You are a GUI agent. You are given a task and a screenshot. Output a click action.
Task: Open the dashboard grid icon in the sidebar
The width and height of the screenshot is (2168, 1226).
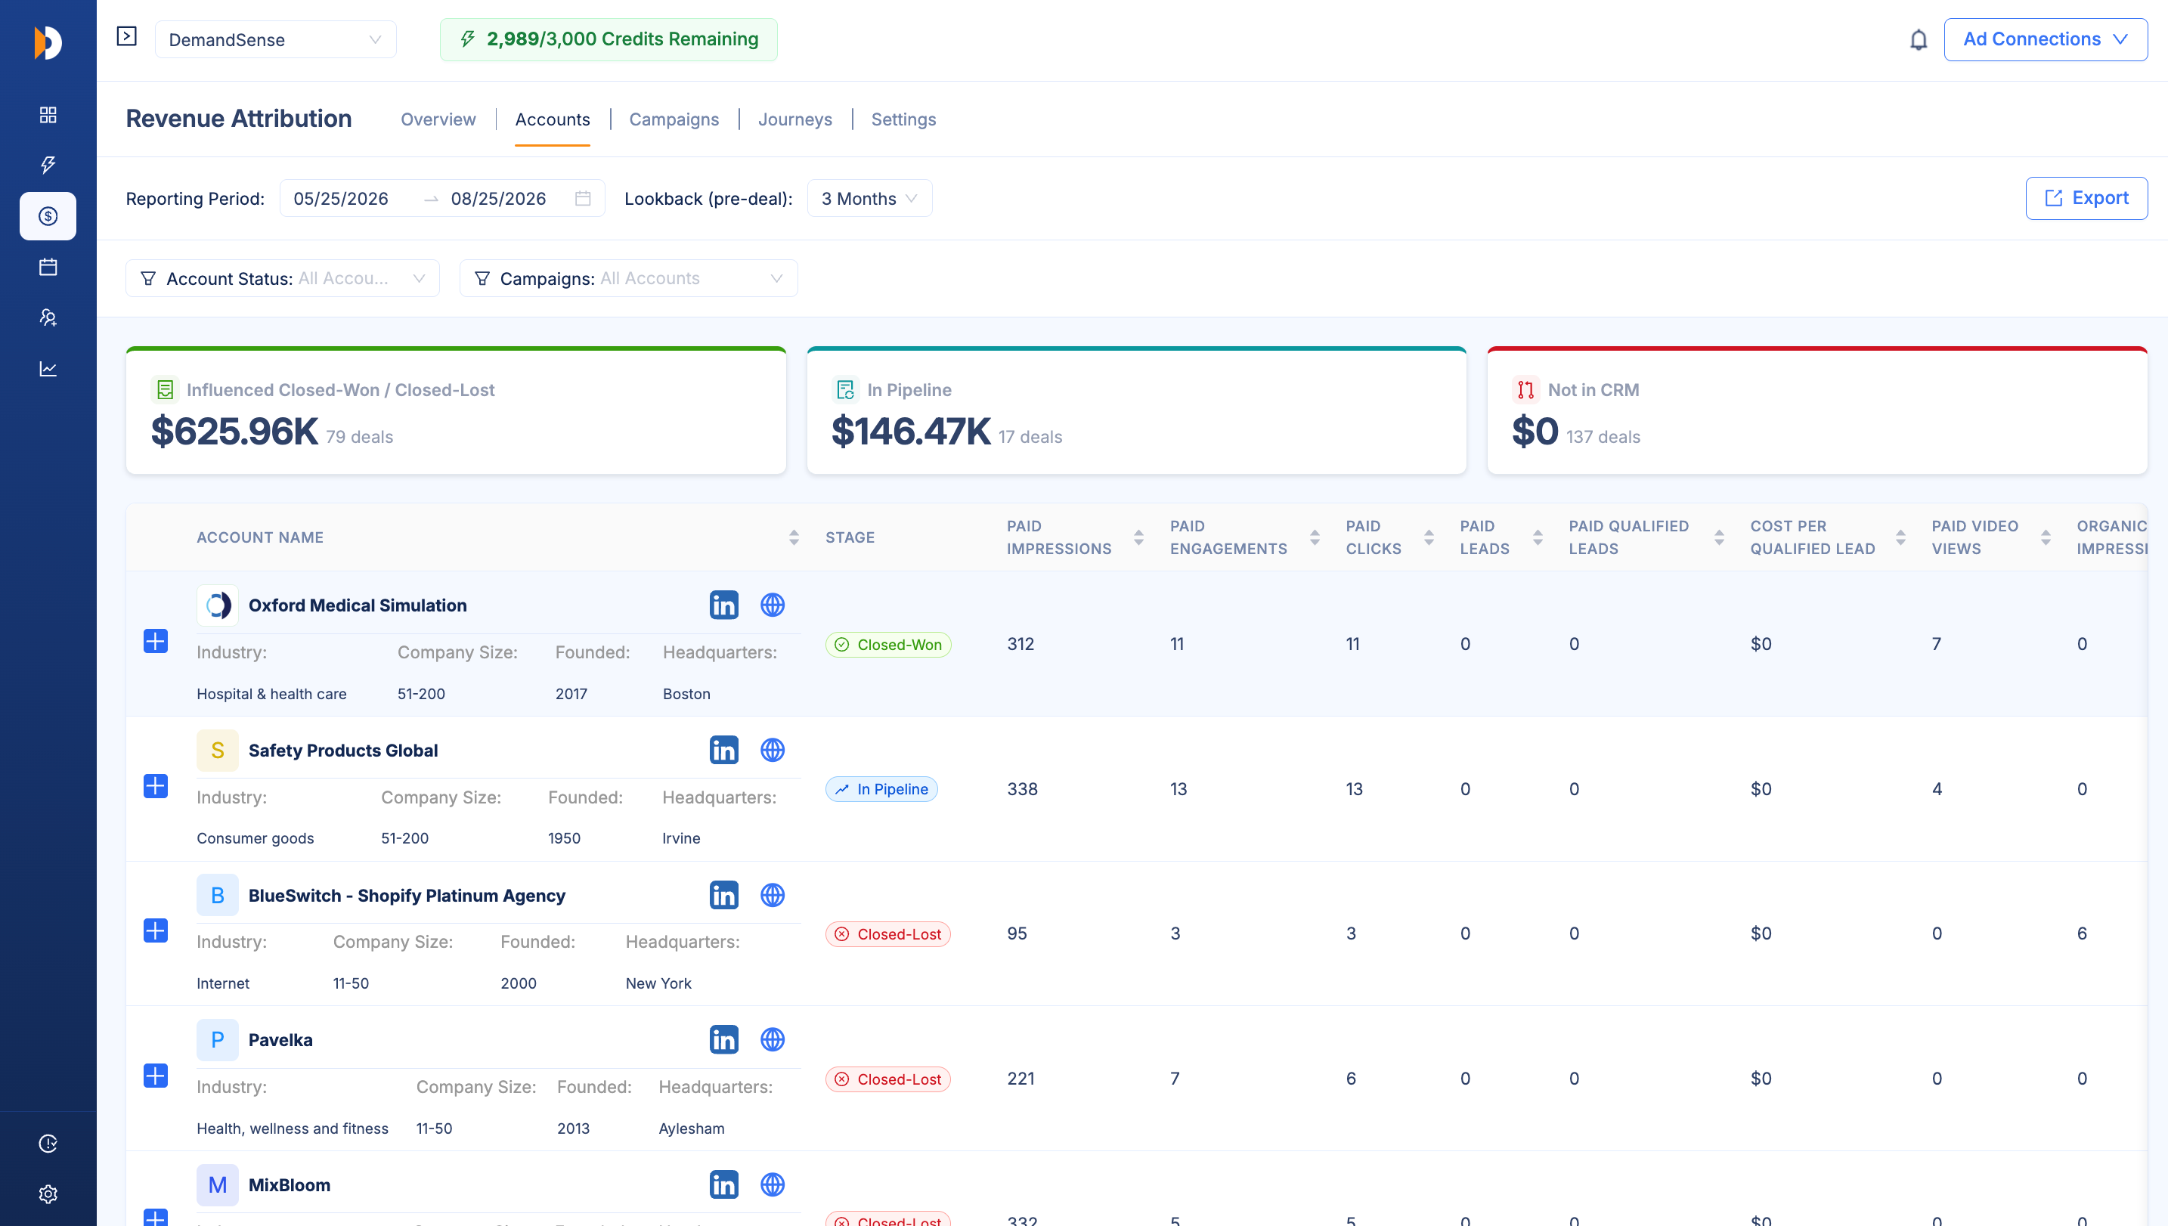[x=48, y=115]
